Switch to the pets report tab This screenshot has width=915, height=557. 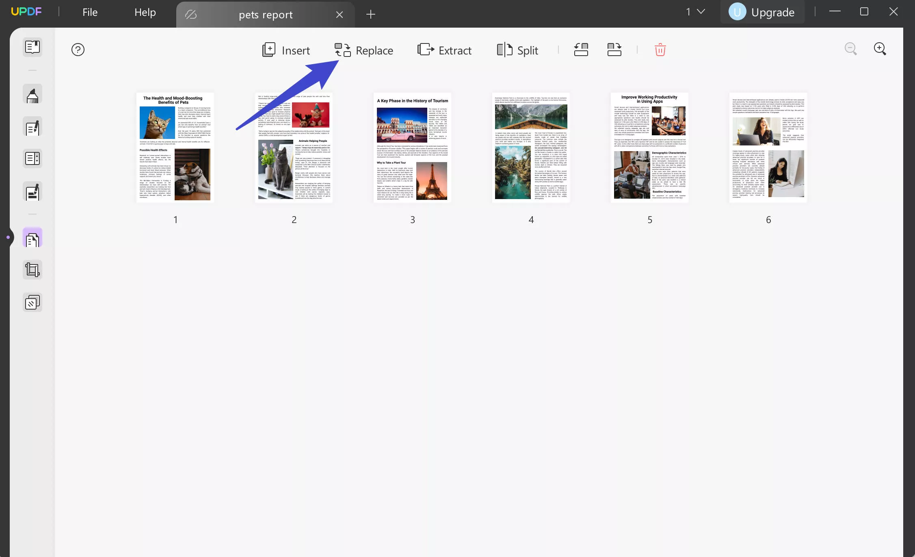[x=266, y=15]
